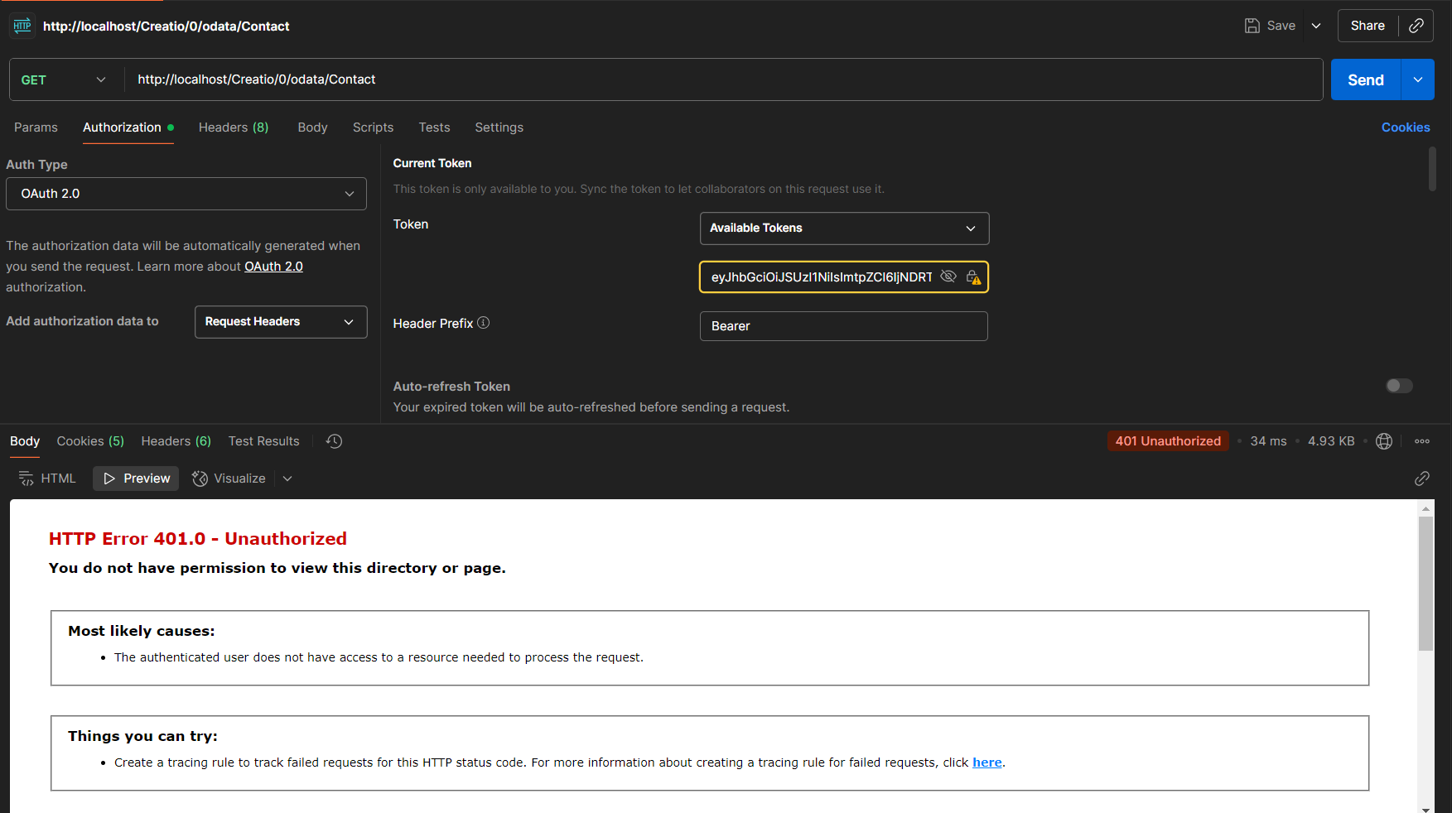Click the scroll up arrow in preview
This screenshot has width=1452, height=813.
pyautogui.click(x=1425, y=508)
